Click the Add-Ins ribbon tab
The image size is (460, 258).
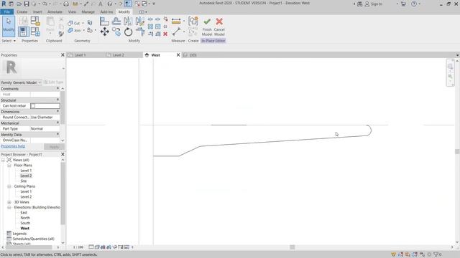[106, 11]
